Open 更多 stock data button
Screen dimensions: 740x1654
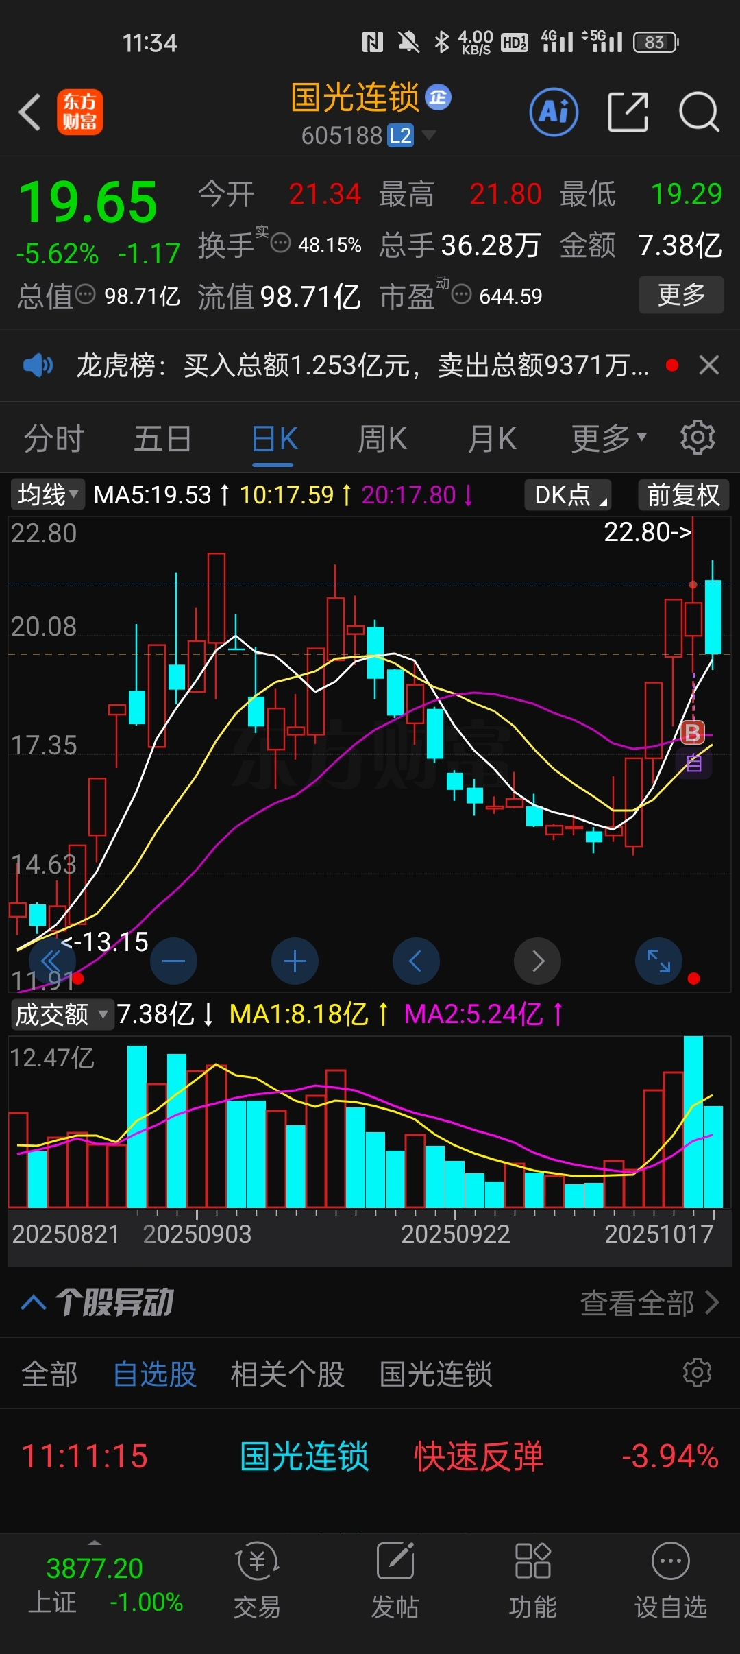pos(681,295)
